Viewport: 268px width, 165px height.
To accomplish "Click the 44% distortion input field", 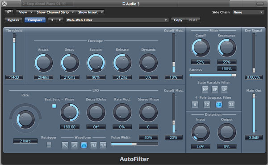I will click(x=201, y=147).
